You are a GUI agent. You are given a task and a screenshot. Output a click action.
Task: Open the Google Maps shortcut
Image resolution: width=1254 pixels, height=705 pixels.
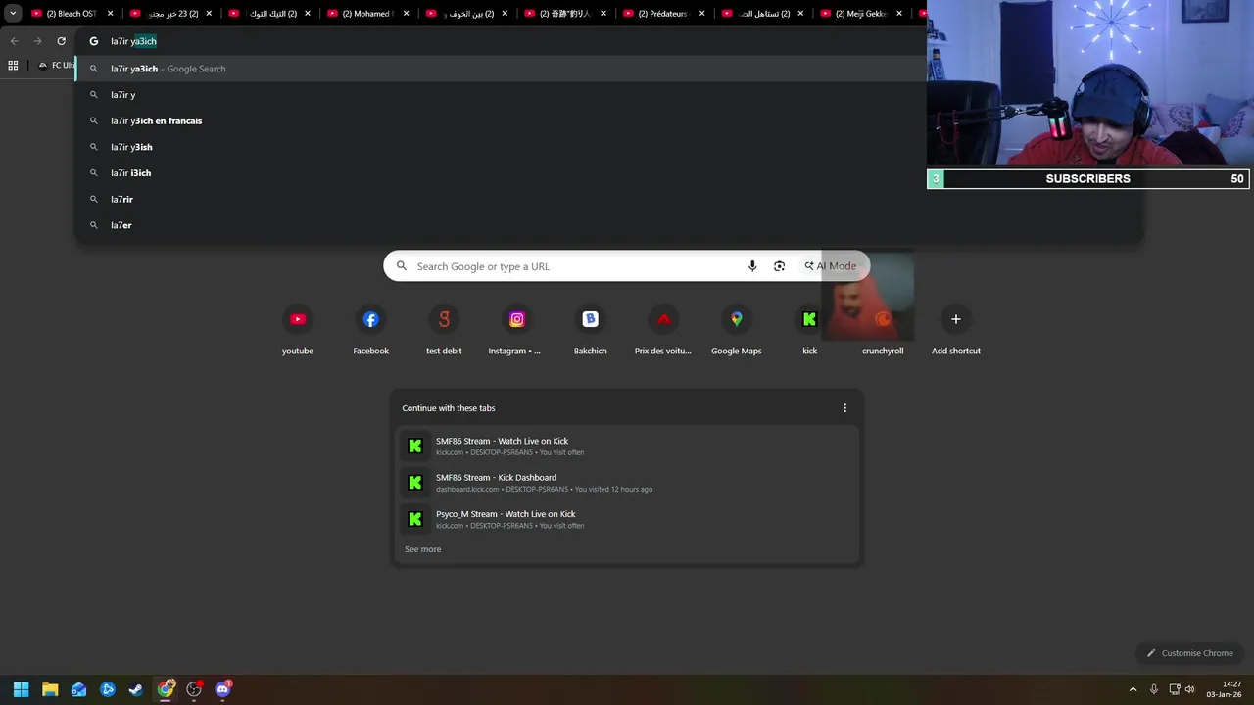[x=737, y=331]
